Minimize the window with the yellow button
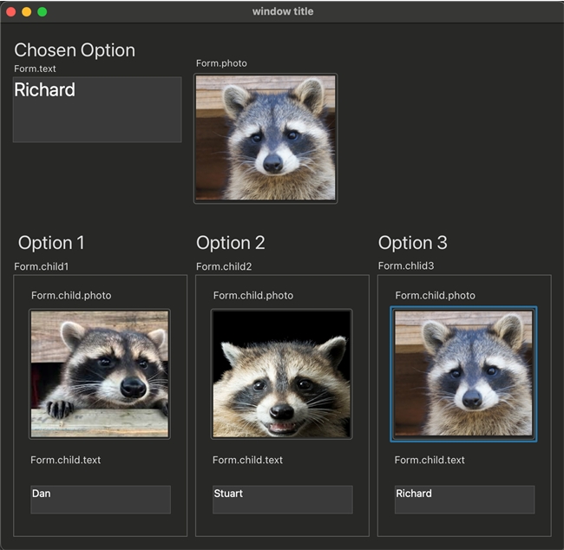The width and height of the screenshot is (564, 550). (x=27, y=12)
